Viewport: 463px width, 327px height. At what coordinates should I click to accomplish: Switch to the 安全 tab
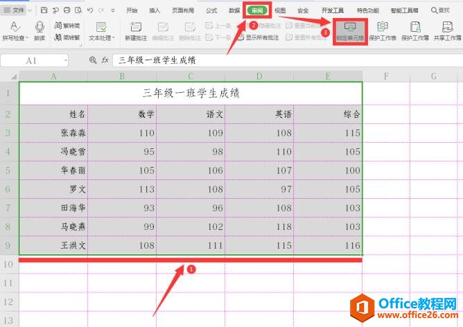point(303,10)
